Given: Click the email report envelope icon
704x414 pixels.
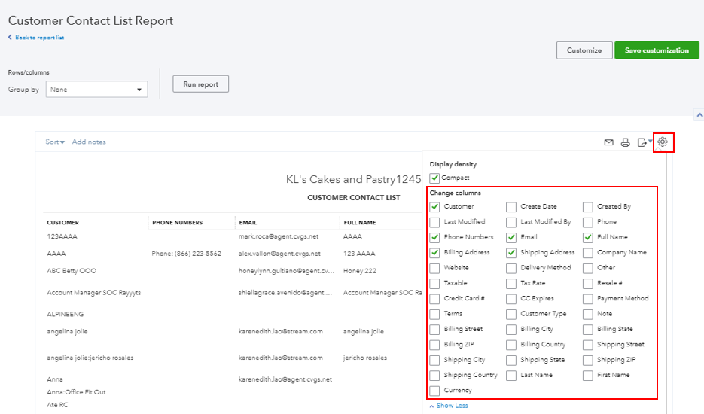Looking at the screenshot, I should pos(608,142).
